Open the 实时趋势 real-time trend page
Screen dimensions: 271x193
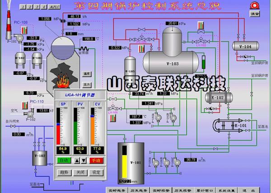(x=116, y=189)
